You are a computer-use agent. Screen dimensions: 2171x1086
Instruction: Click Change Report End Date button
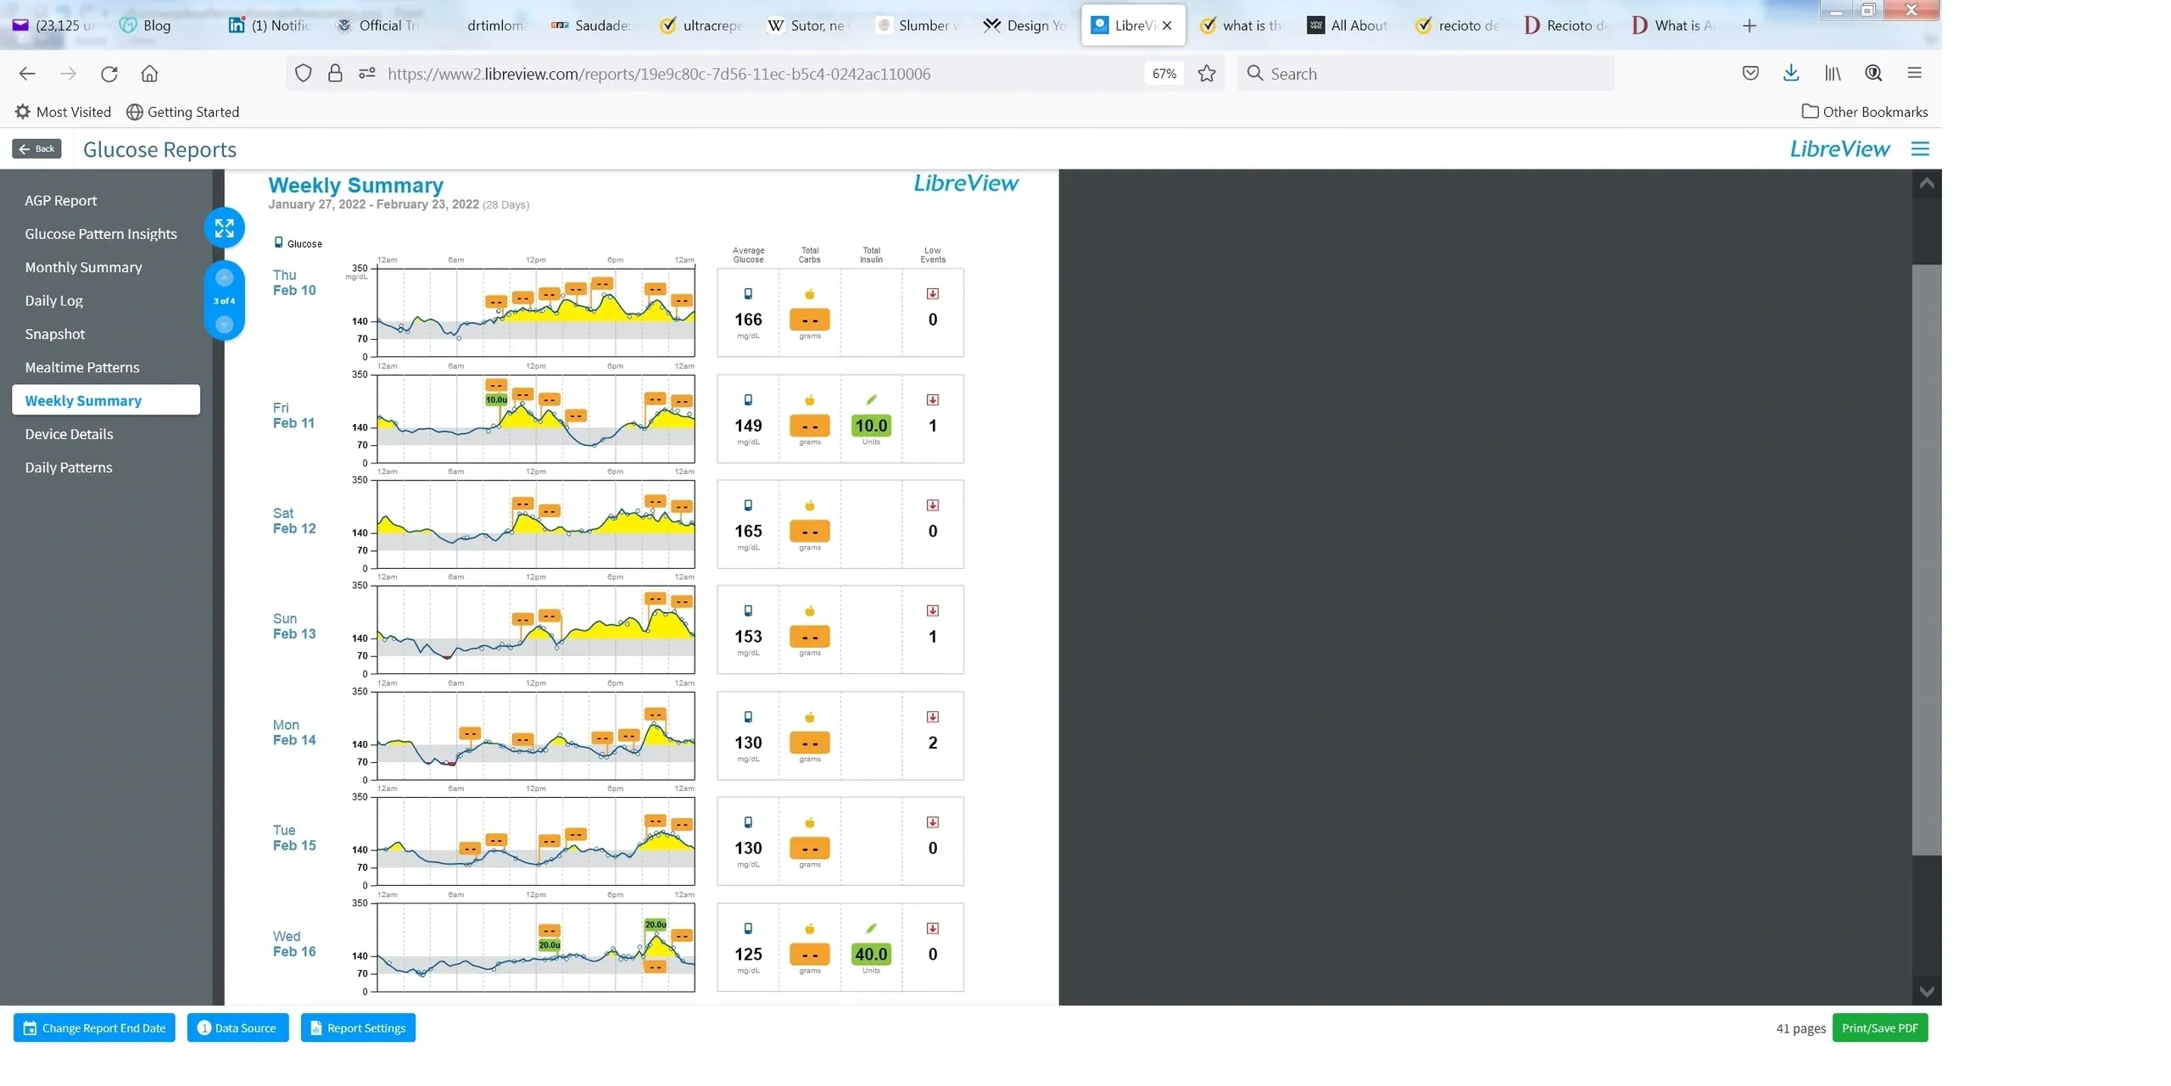pos(94,1028)
